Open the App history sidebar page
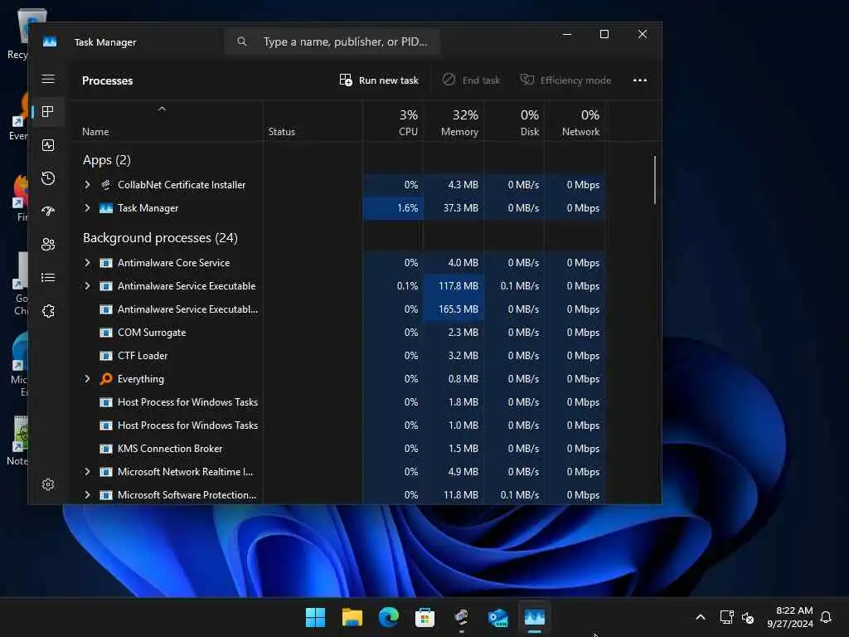 (x=48, y=178)
